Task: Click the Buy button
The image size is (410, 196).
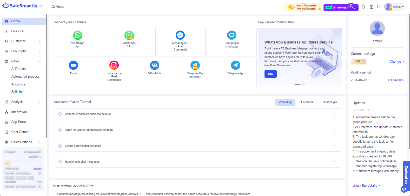Action: [x=270, y=74]
